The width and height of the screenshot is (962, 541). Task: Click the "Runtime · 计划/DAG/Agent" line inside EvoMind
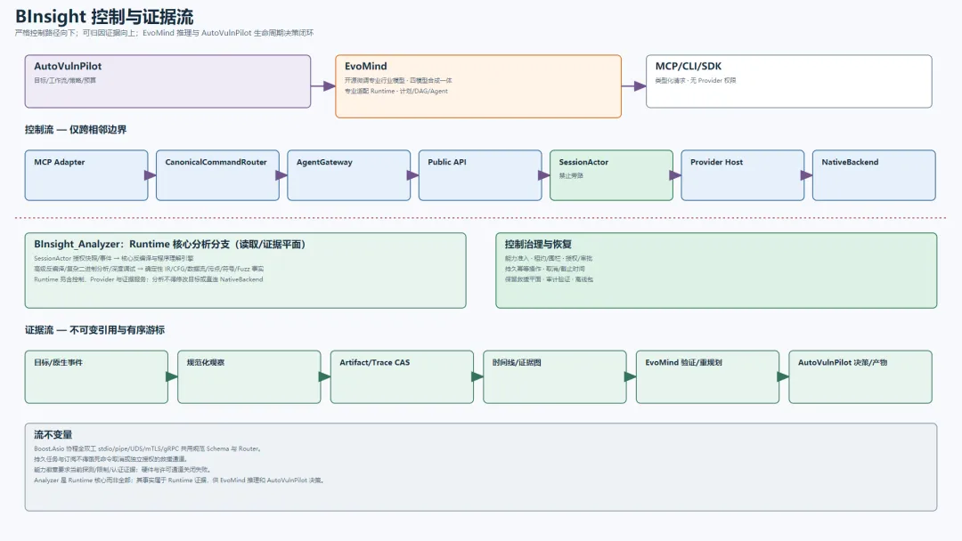pyautogui.click(x=395, y=92)
